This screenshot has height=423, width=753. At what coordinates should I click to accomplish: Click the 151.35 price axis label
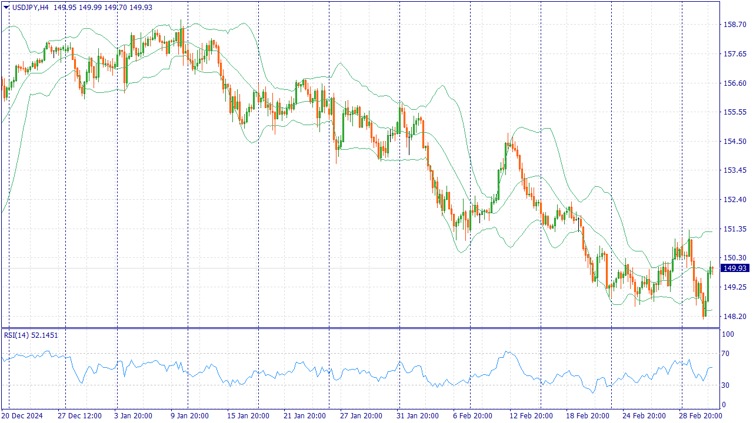click(x=734, y=229)
